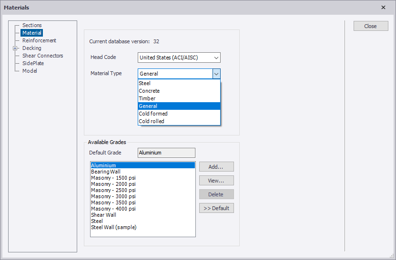Close the Materials dialog with Close button
The width and height of the screenshot is (396, 260).
[x=371, y=26]
